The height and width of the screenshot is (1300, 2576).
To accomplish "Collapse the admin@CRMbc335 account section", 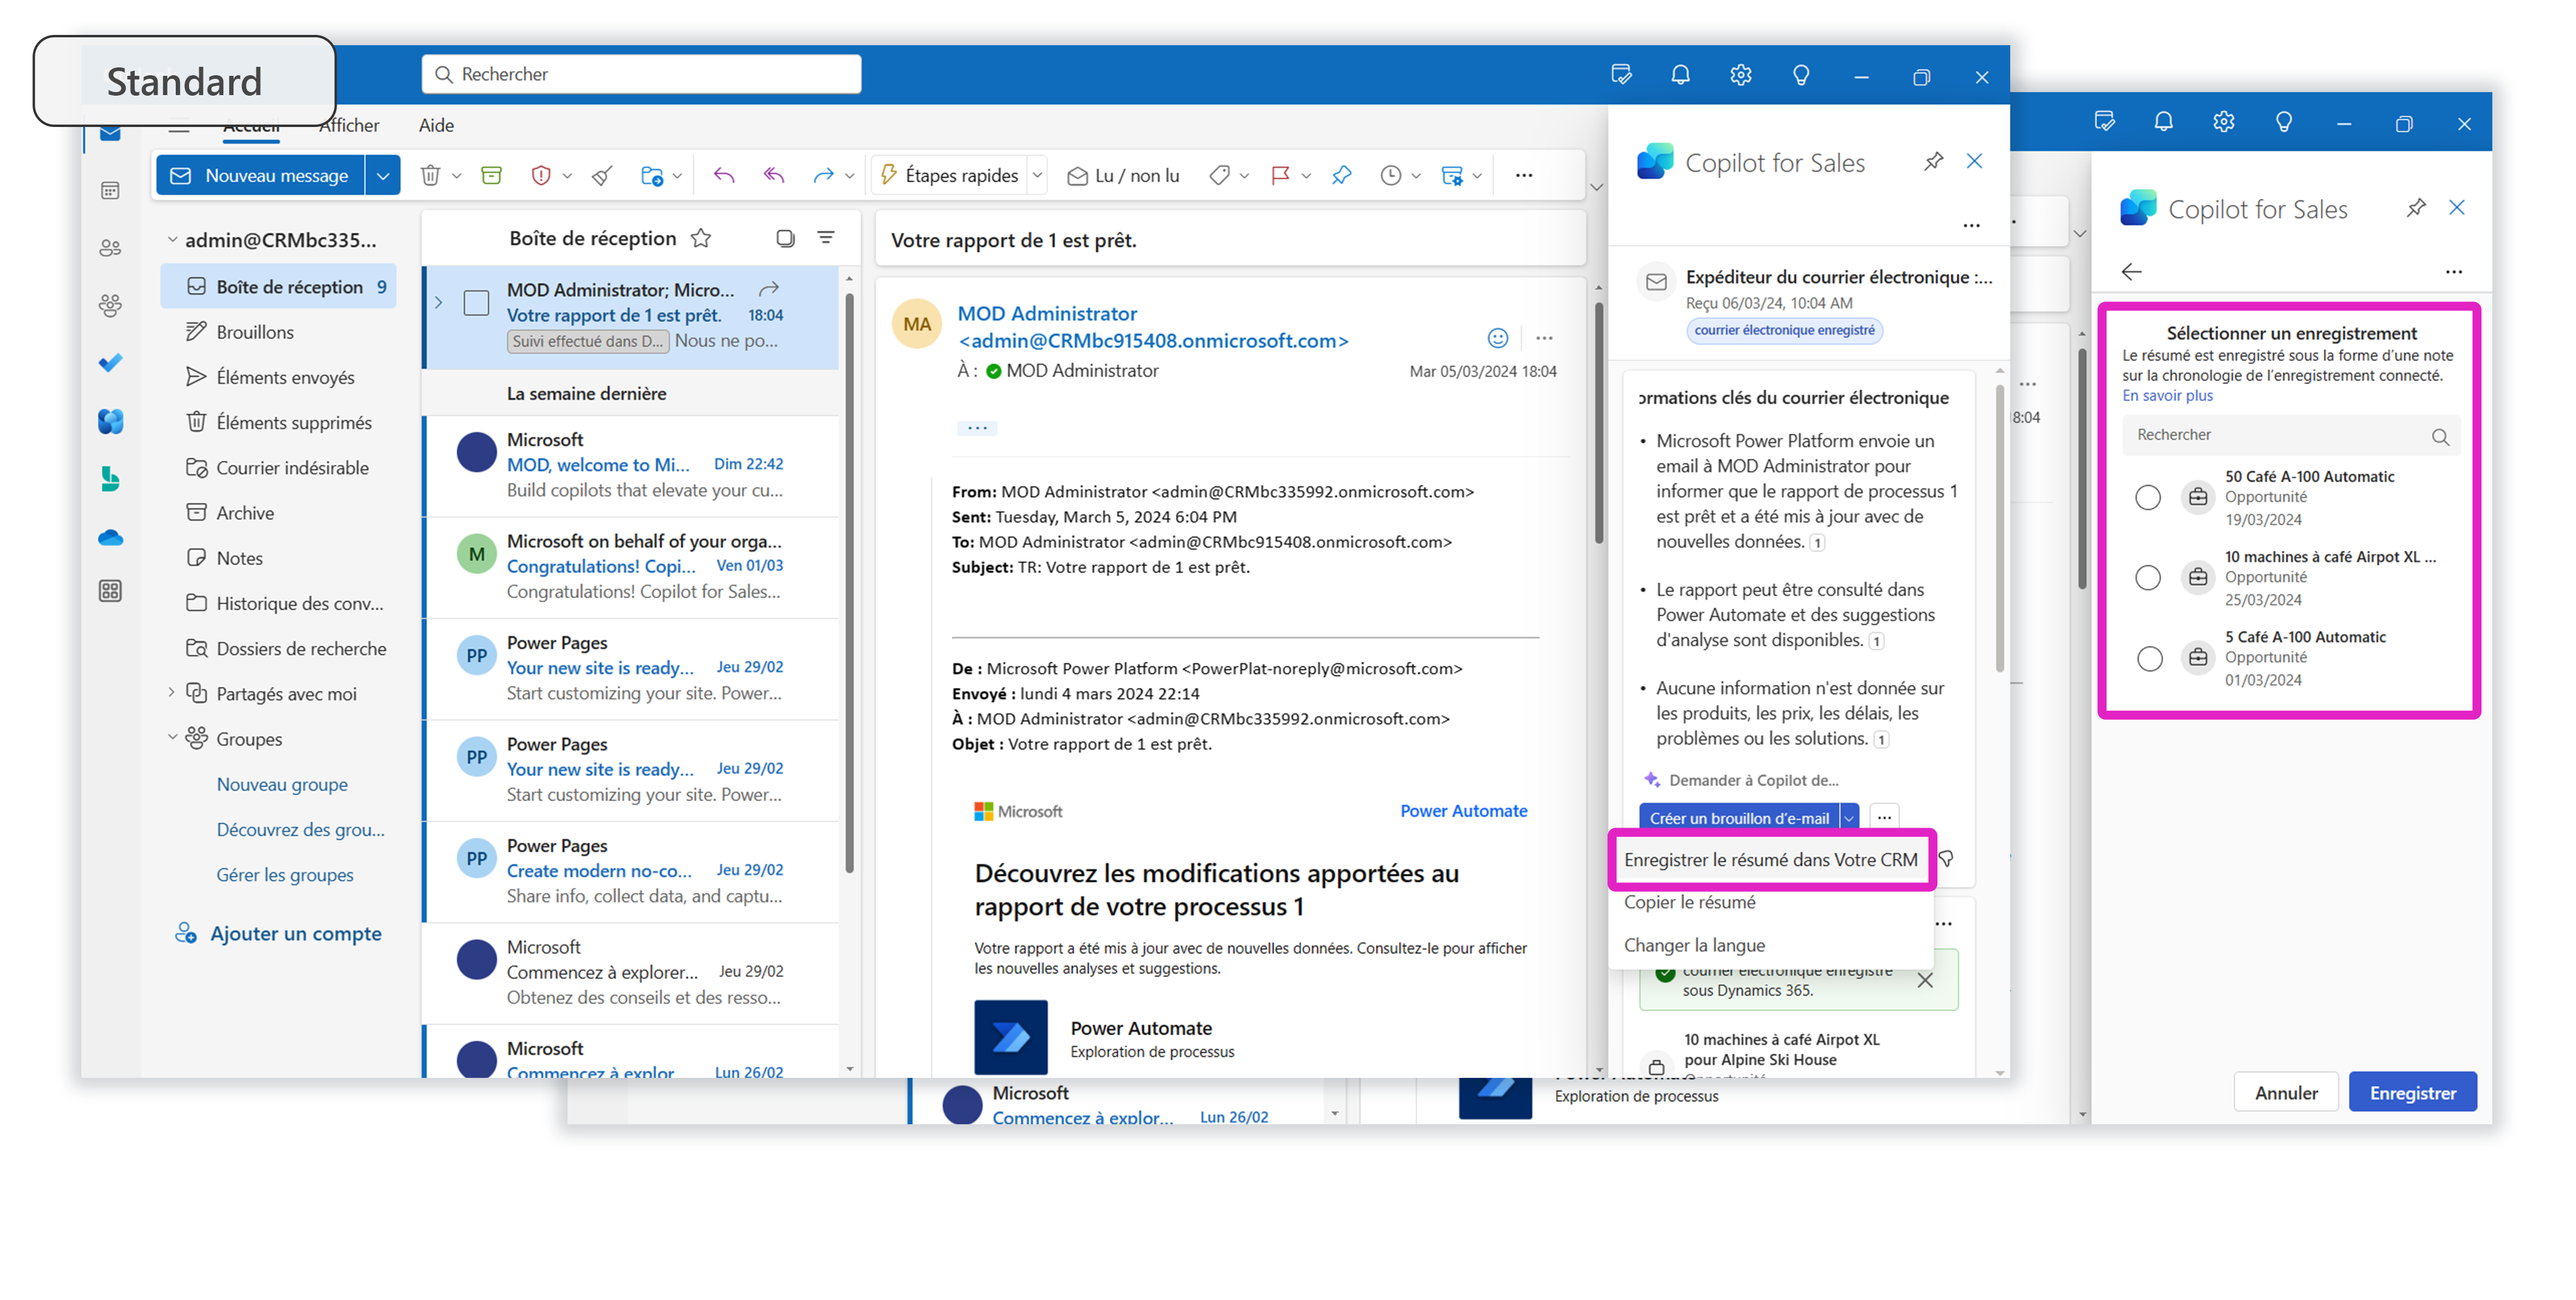I will (x=172, y=238).
